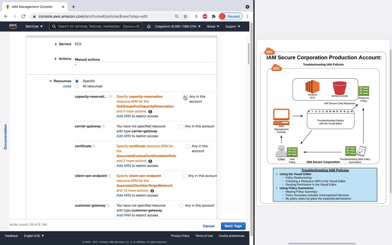Image resolution: width=392 pixels, height=245 pixels.
Task: Close the IAM Management Console tab
Action: click(x=63, y=7)
